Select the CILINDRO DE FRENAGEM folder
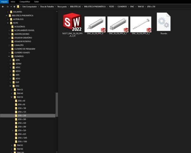Viewport: 191px width, 153px height. 23,49
